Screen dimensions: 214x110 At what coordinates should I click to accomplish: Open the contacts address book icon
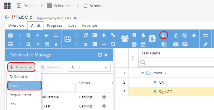(152, 39)
